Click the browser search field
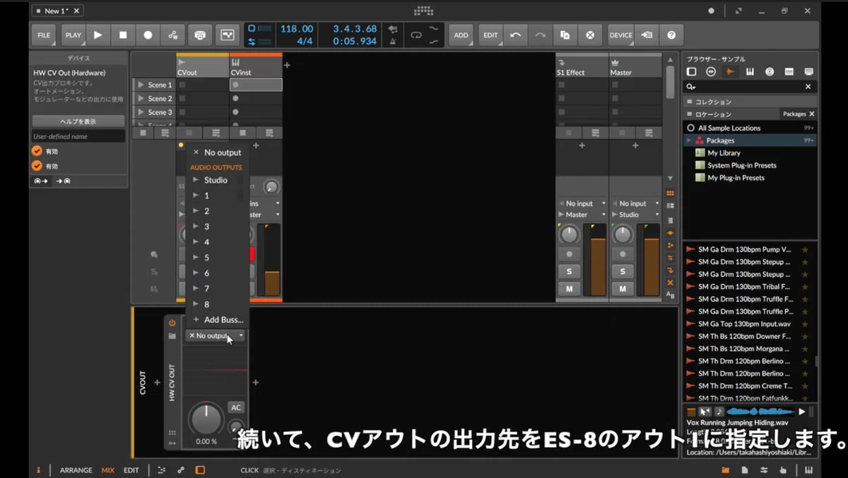 click(750, 86)
